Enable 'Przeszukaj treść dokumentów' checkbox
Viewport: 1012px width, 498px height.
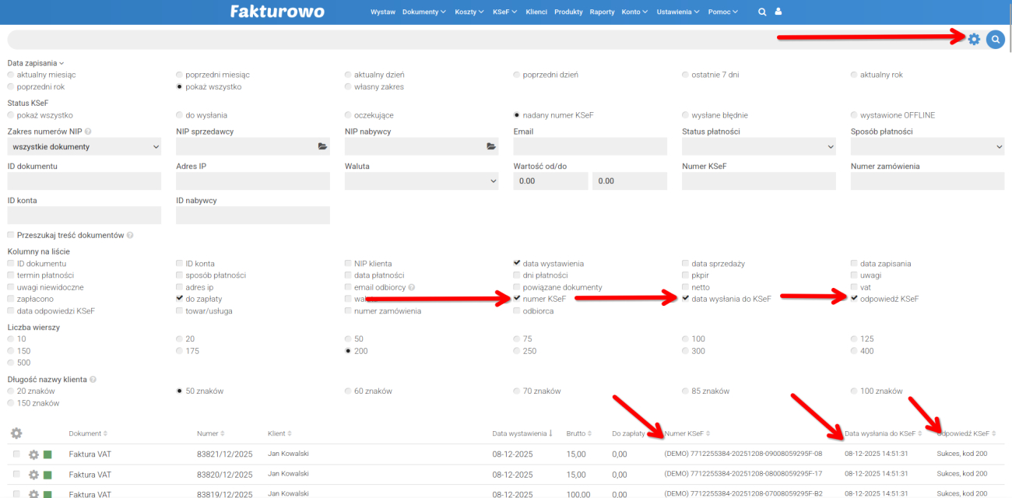[x=11, y=235]
